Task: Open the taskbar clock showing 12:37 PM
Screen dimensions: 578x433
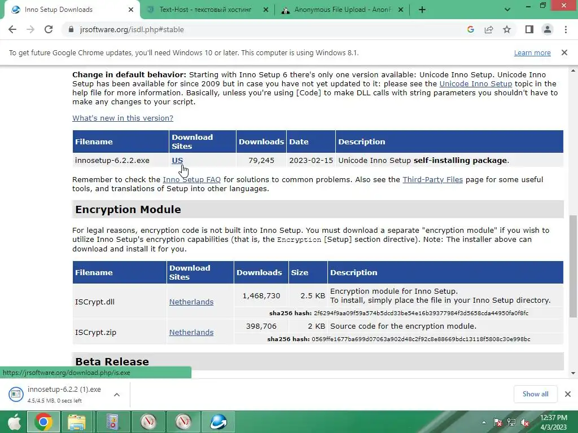Action: coord(554,422)
